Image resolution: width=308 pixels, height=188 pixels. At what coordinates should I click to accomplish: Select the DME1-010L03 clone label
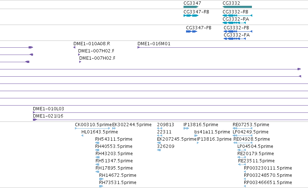pos(48,109)
